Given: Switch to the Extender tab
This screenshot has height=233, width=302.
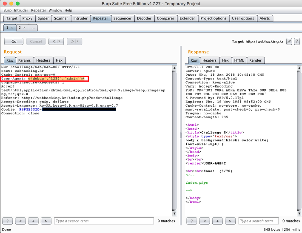Looking at the screenshot, I should [x=188, y=18].
